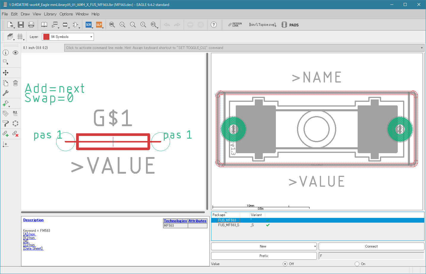The height and width of the screenshot is (274, 426).
Task: Run the bin/LTspice.svg script dropdown
Action: (263, 25)
